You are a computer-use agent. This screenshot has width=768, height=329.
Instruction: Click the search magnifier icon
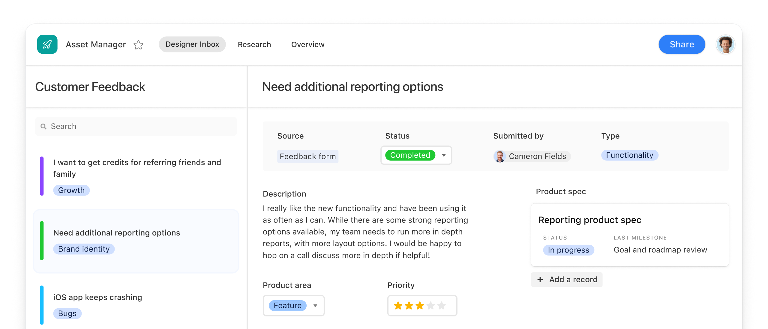[44, 127]
